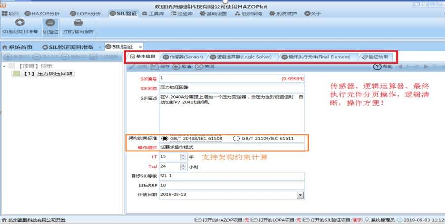This screenshot has height=224, width=445.
Task: Click 杭州豪鹏科技有限公司开发 in status bar
Action: click(37, 220)
